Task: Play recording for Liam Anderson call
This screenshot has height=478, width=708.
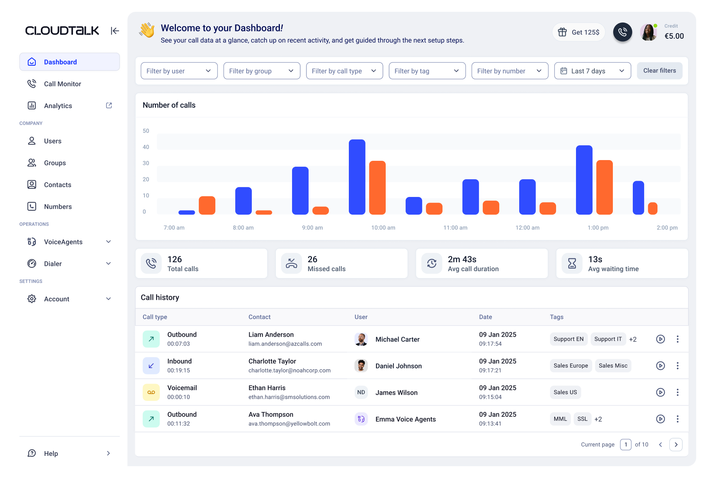Action: 660,339
